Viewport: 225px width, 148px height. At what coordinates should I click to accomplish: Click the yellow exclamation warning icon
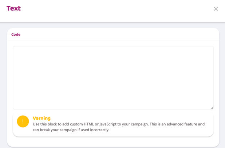pos(23,121)
